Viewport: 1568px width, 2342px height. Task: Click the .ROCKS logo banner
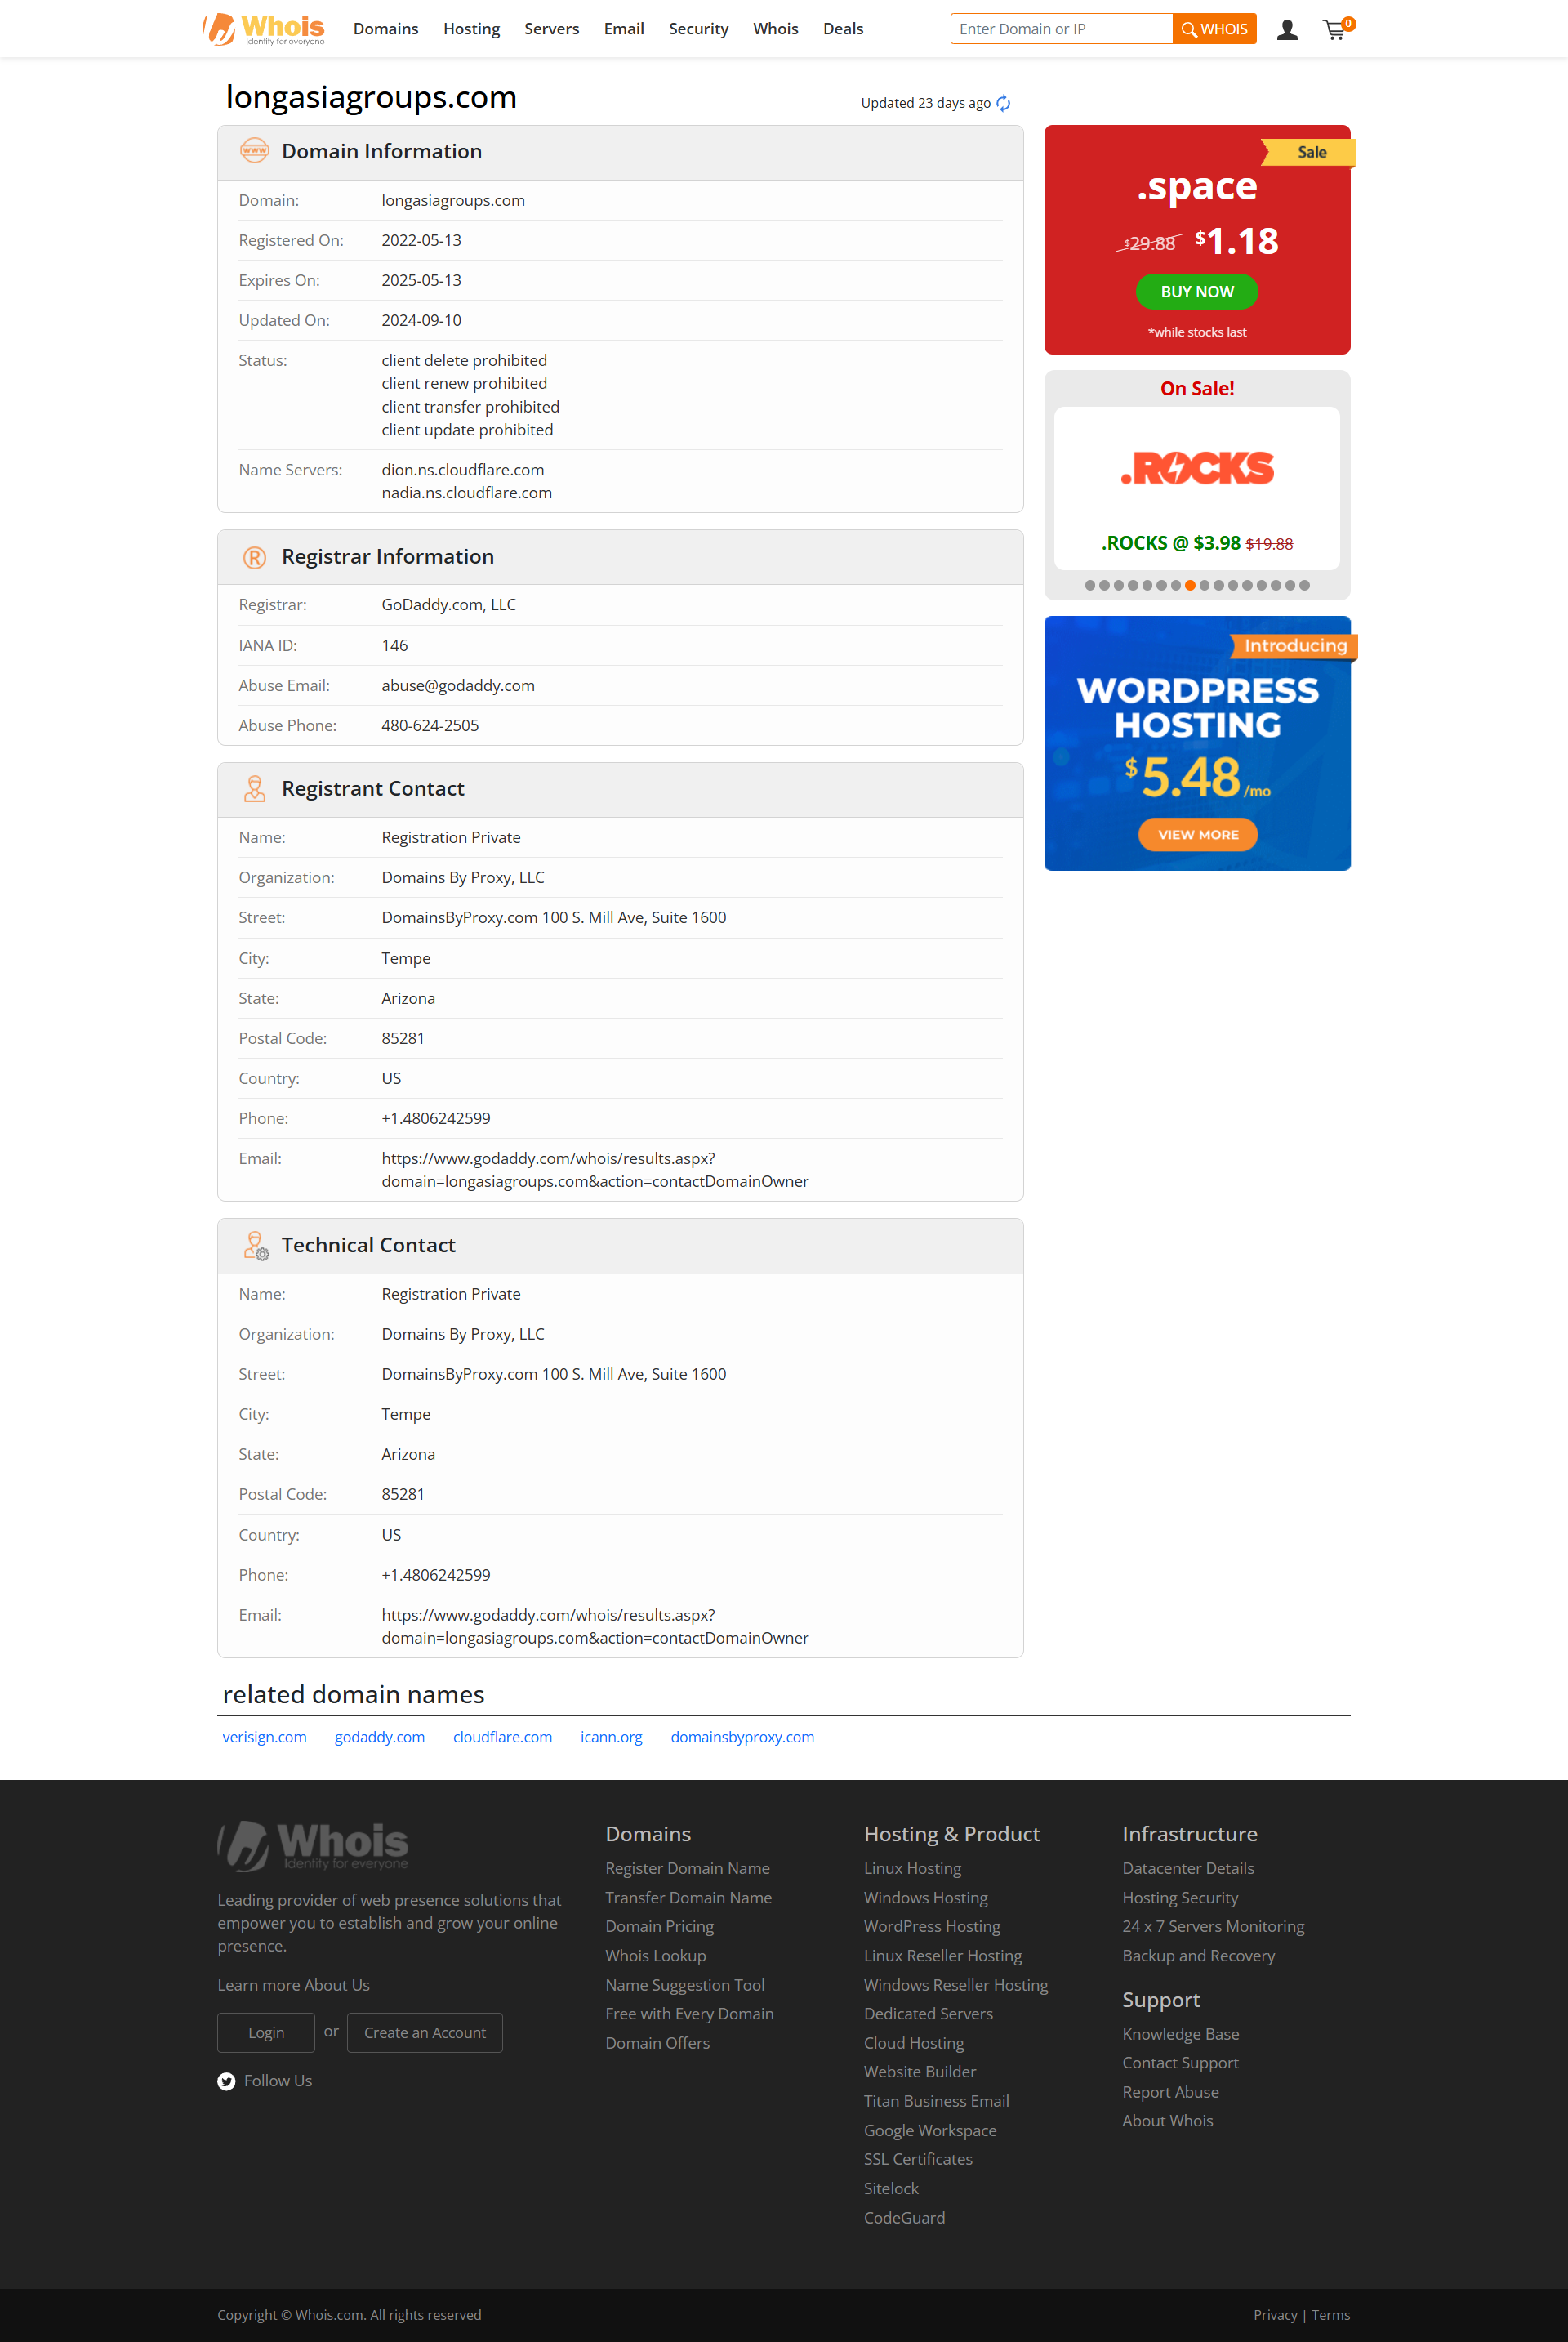[1197, 468]
